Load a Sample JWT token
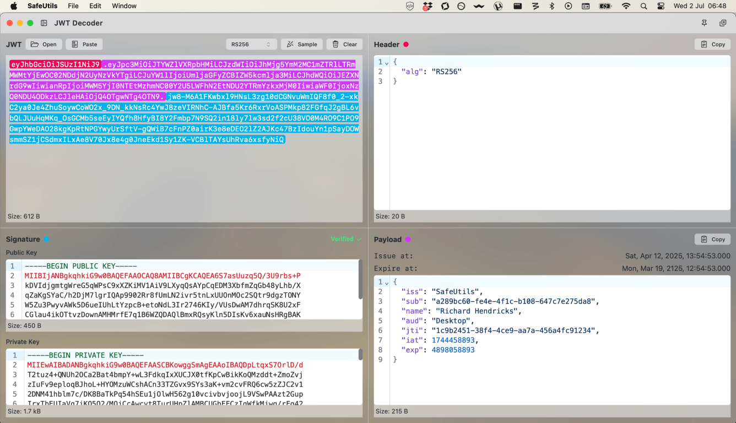This screenshot has width=736, height=423. (302, 44)
